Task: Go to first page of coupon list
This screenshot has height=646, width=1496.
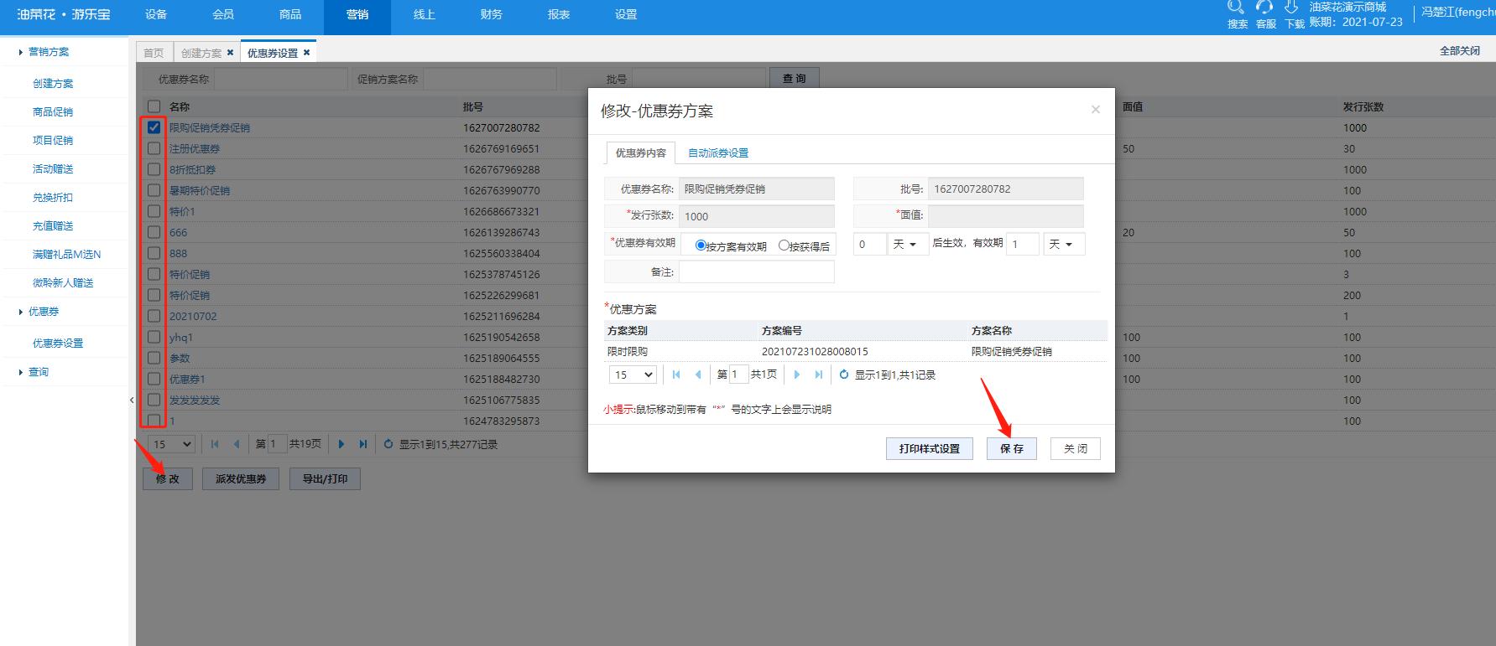Action: [215, 444]
